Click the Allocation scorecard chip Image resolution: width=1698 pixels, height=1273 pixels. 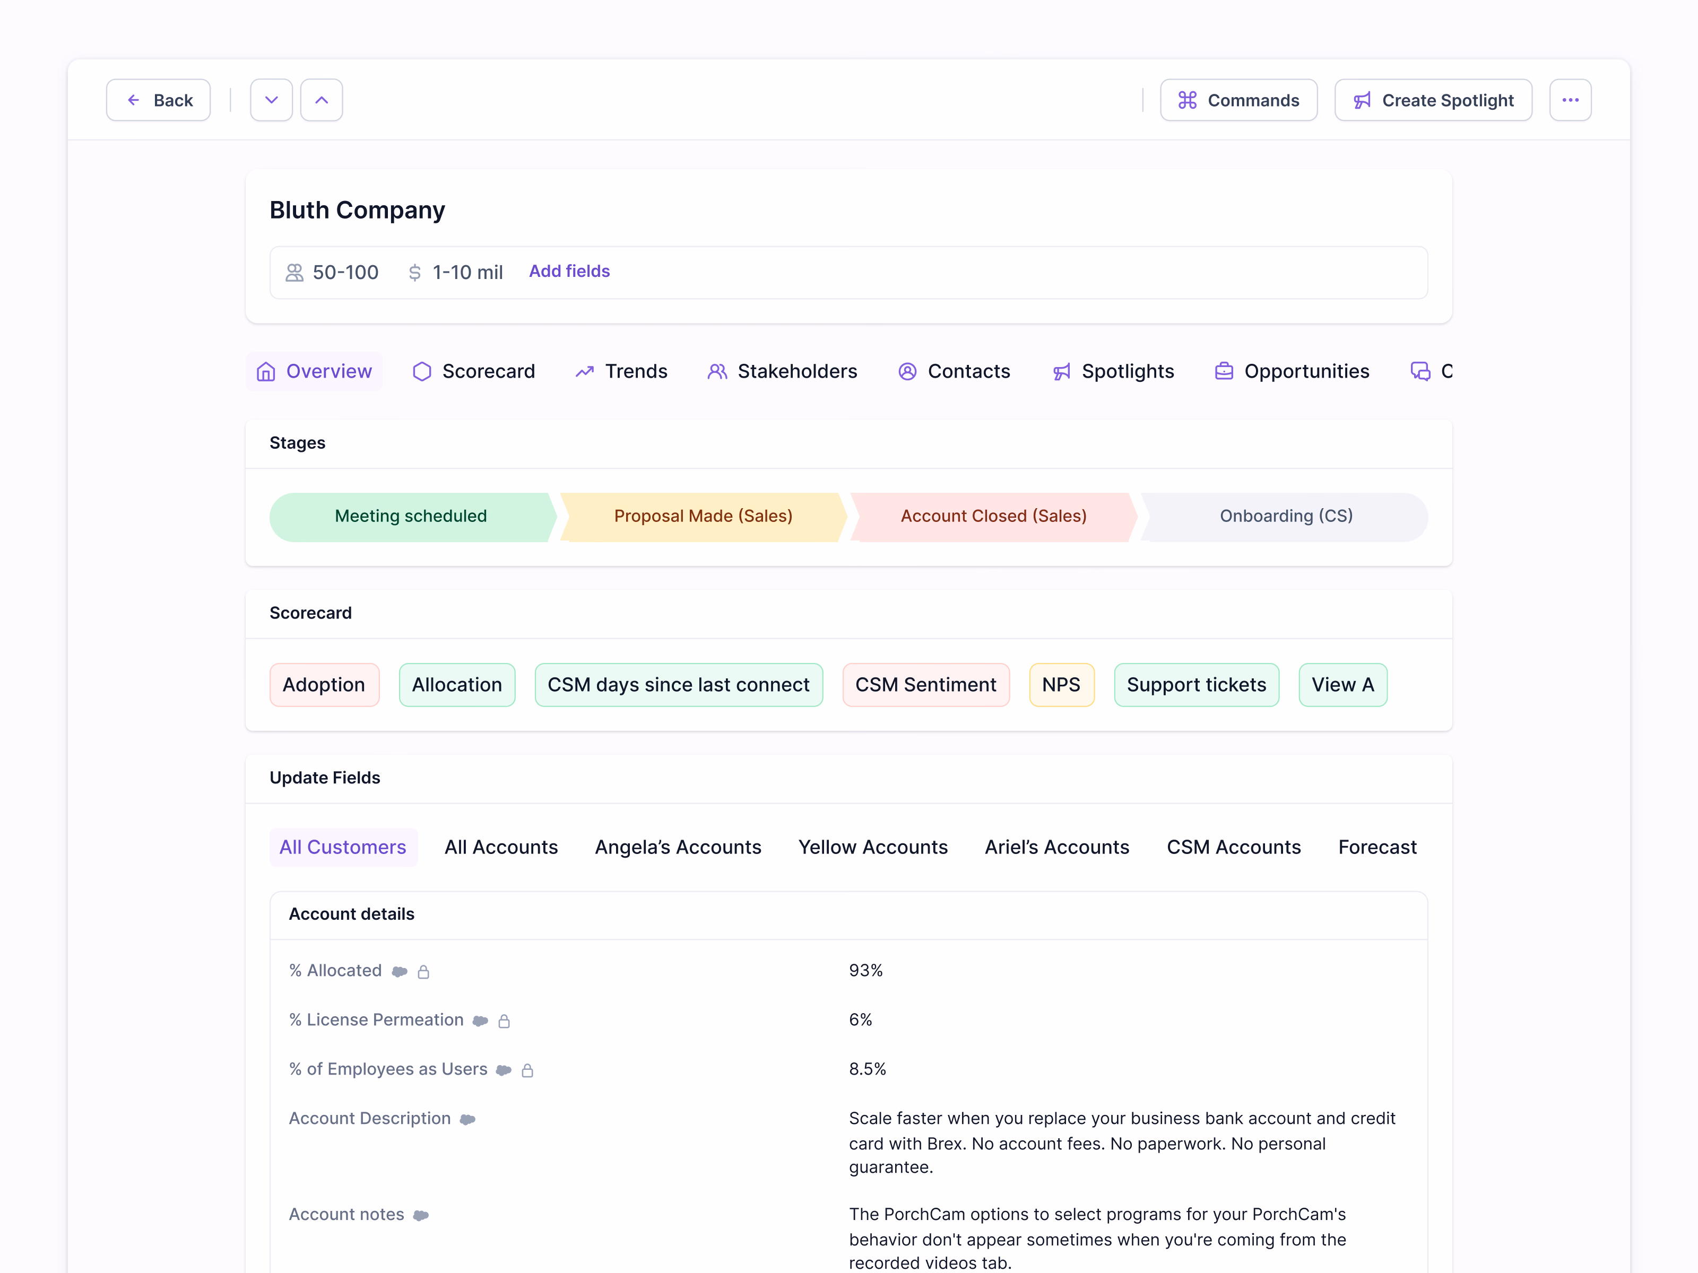click(x=457, y=684)
